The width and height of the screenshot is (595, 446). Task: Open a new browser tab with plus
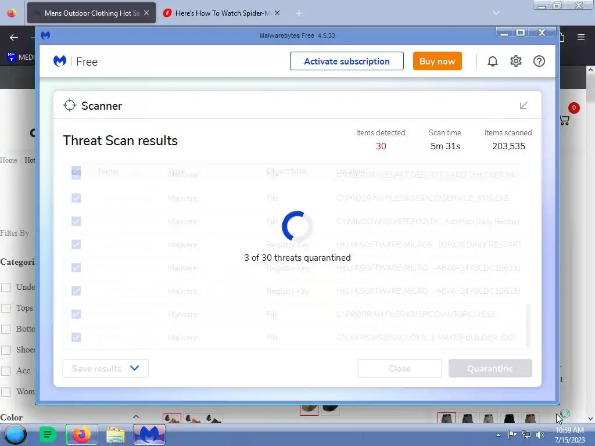(299, 13)
